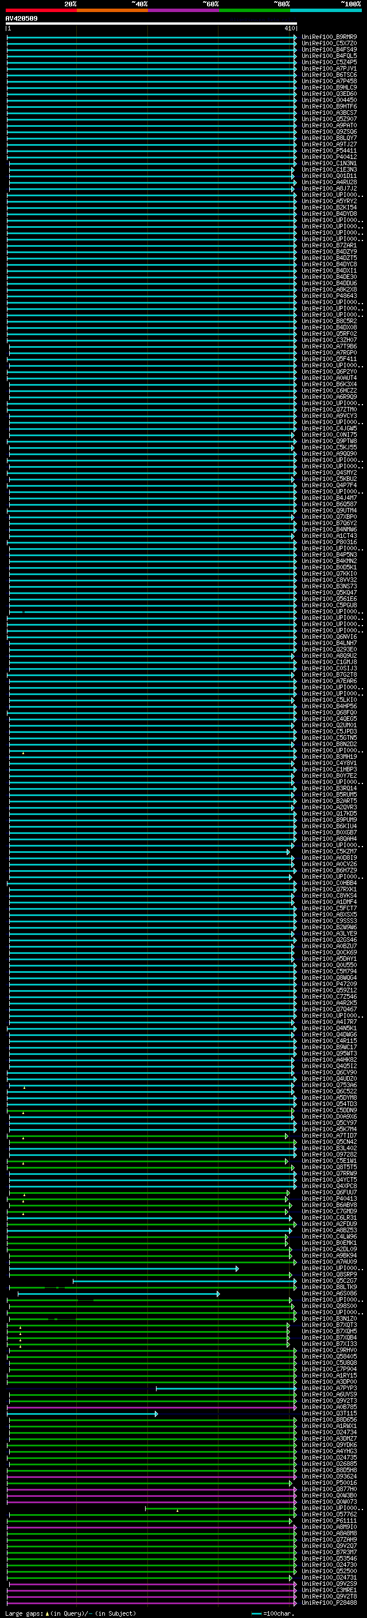Image resolution: width=367 pixels, height=1618 pixels.
Task: Select the UniRef100_C1N3N1 label
Action: 329,164
